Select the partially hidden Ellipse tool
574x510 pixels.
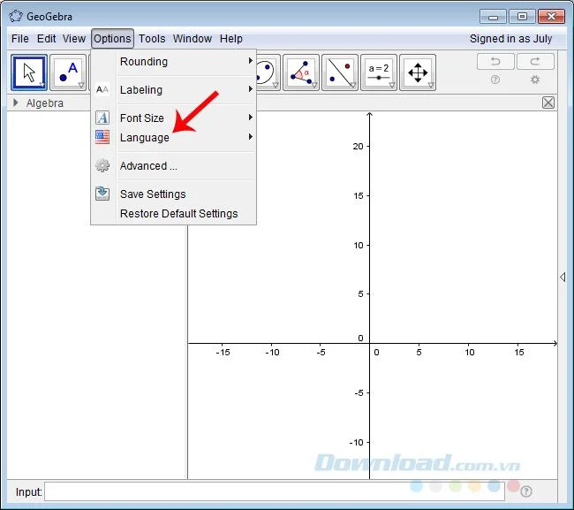click(x=268, y=72)
